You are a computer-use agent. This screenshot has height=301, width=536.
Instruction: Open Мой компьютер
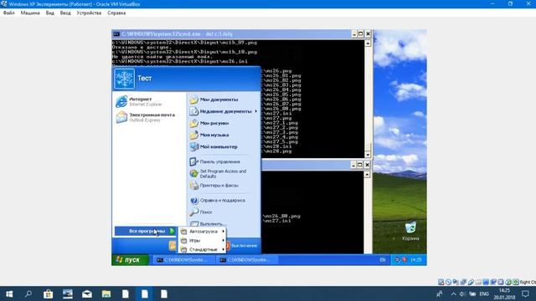pyautogui.click(x=214, y=147)
